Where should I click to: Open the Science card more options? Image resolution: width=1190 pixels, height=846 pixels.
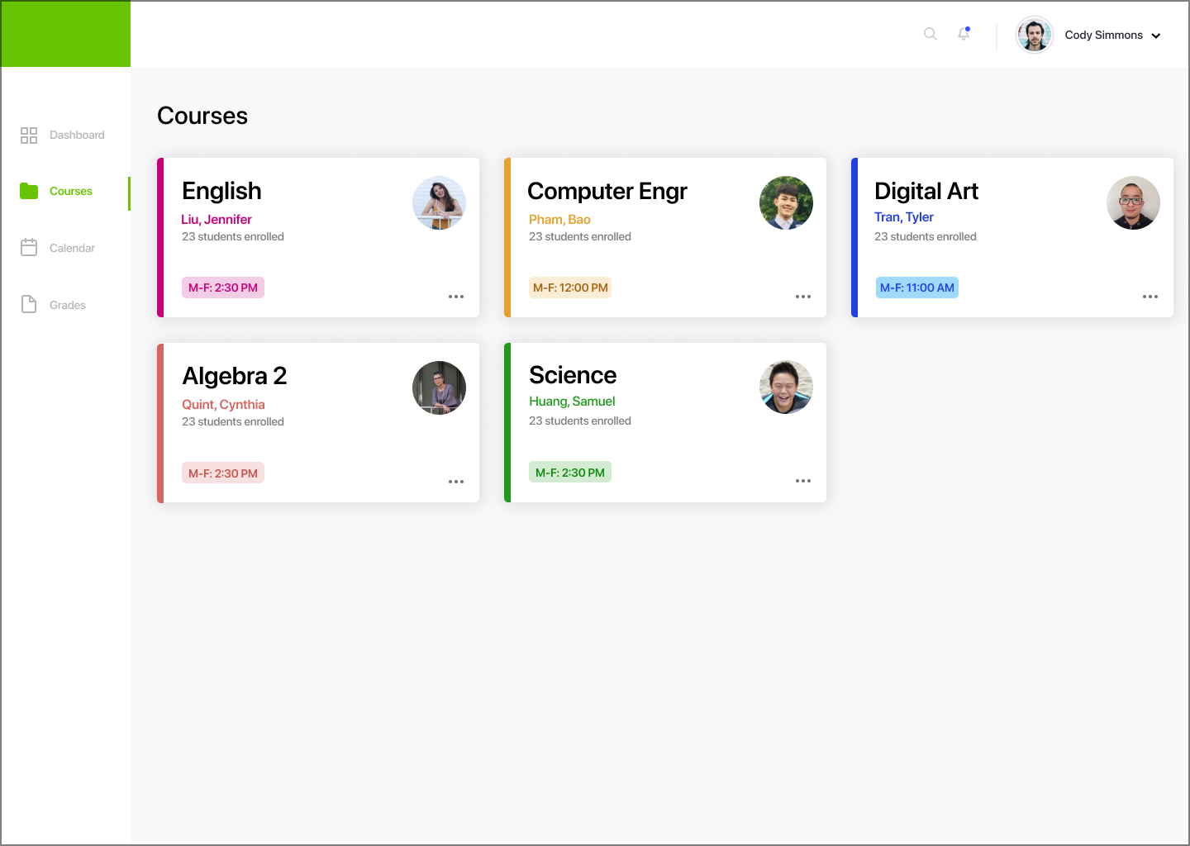point(803,481)
